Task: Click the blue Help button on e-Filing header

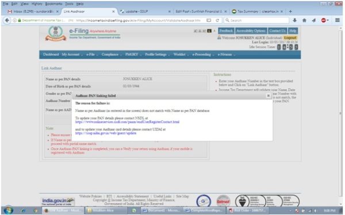Action: 293,31
